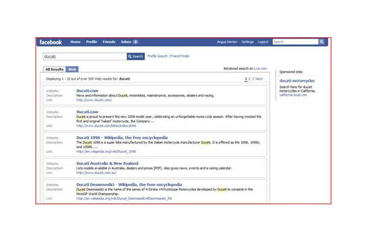Click Logout in the top bar
The height and width of the screenshot is (241, 367).
pyautogui.click(x=263, y=42)
